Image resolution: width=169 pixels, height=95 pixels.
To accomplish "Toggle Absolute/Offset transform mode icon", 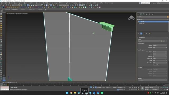I will (x=96, y=87).
